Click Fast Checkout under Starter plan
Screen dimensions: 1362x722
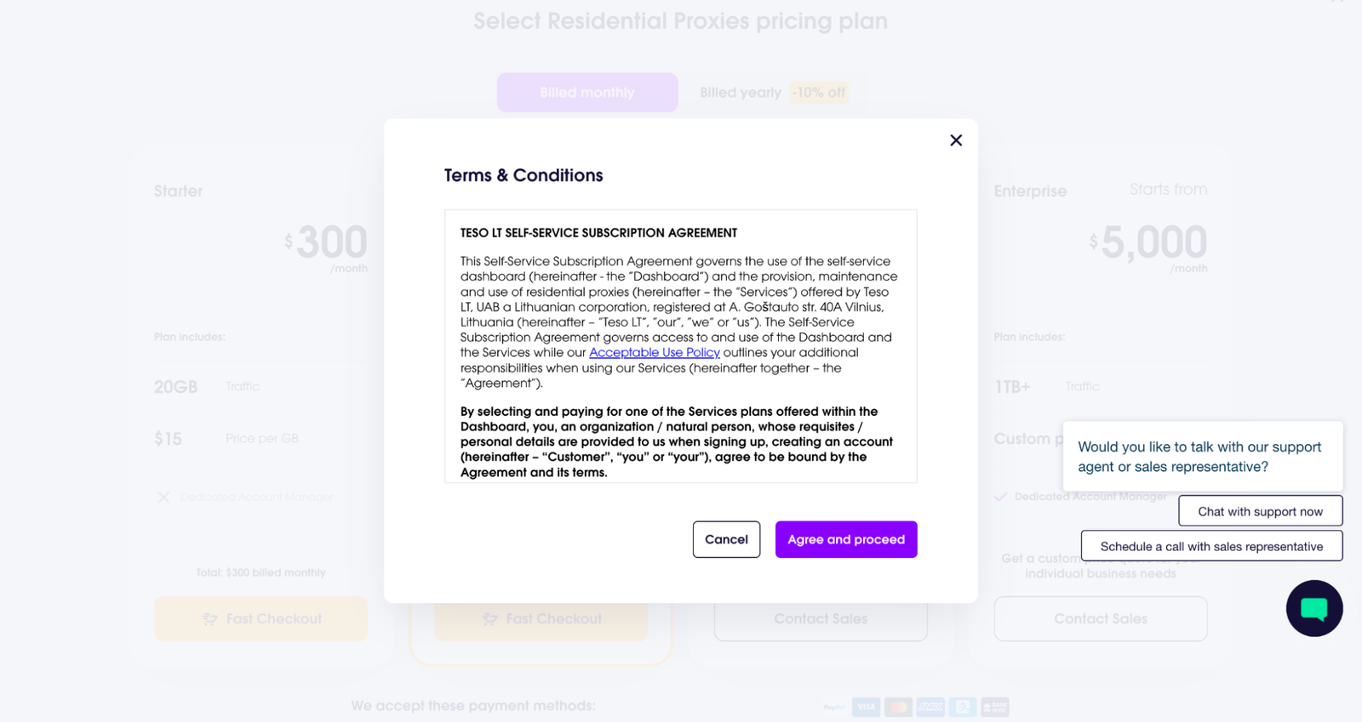(x=260, y=619)
